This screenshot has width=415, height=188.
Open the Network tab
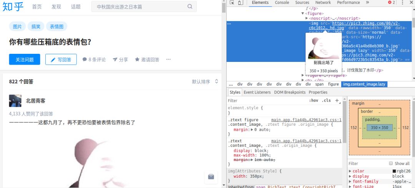click(323, 2)
